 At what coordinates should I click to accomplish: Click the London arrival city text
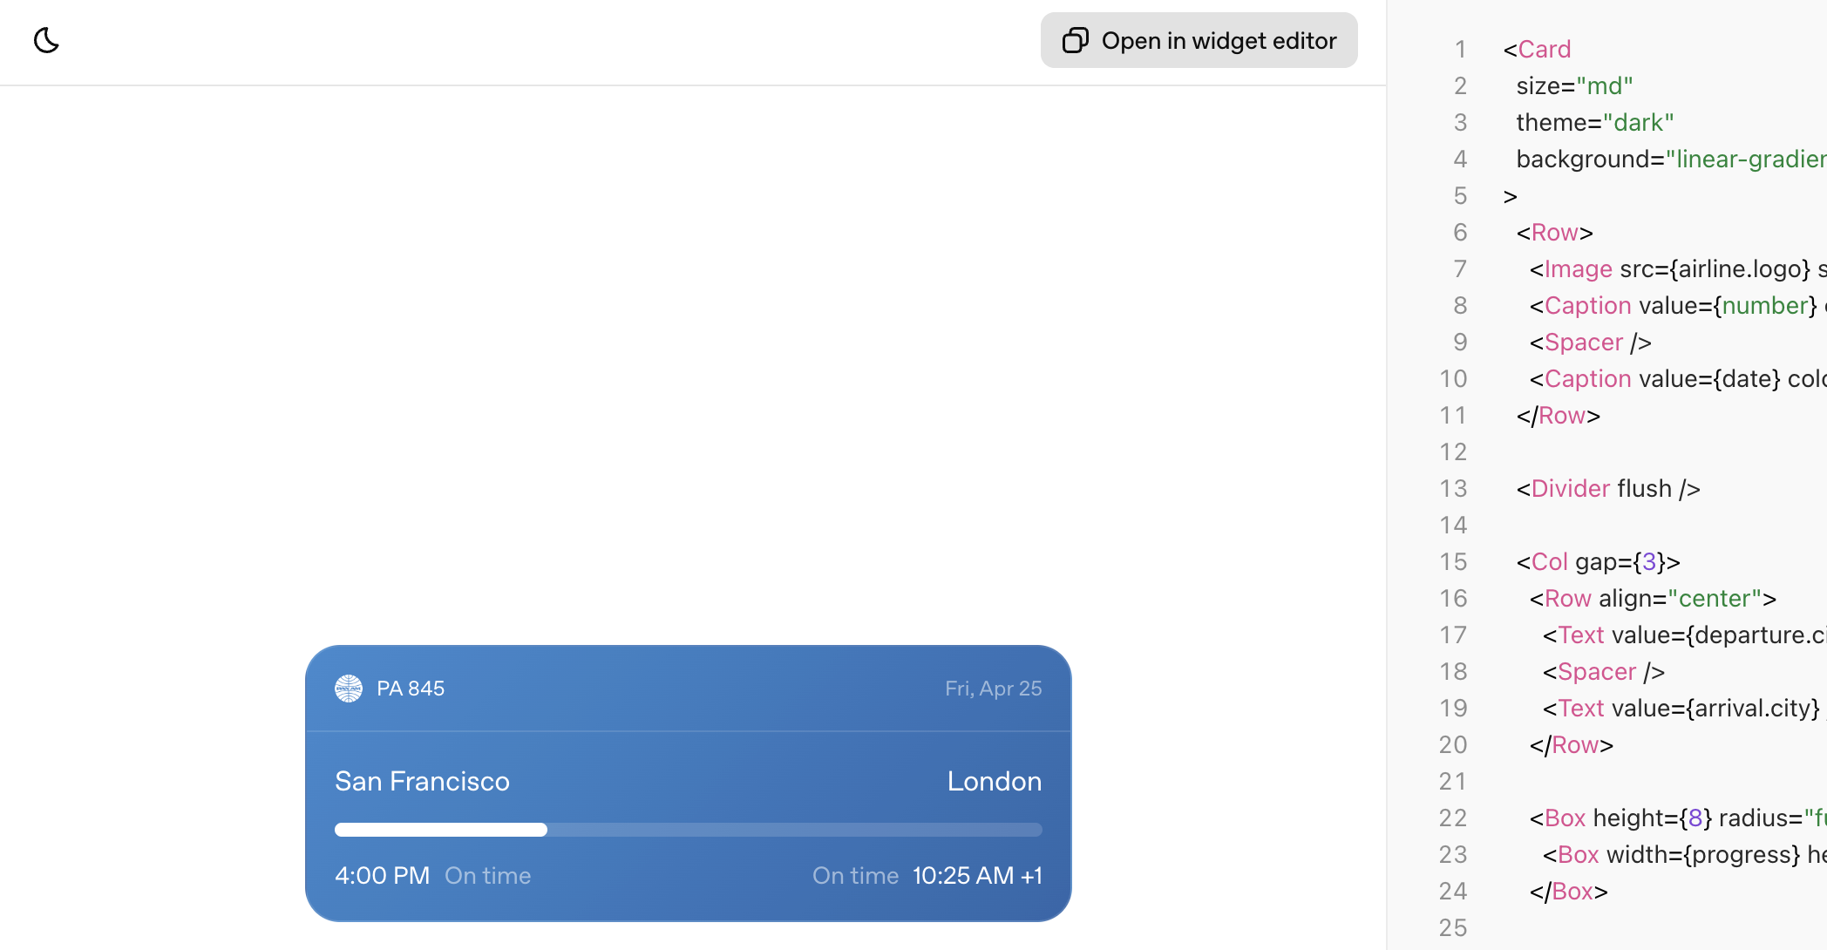[994, 781]
